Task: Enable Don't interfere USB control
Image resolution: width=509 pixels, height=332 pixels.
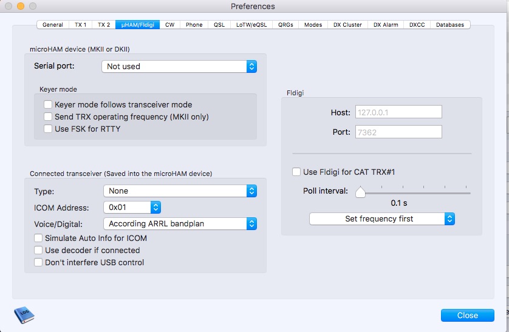Action: pyautogui.click(x=38, y=262)
